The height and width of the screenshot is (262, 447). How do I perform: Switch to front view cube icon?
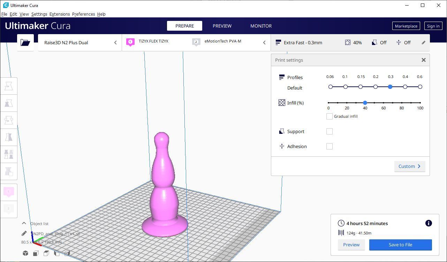coord(36,253)
